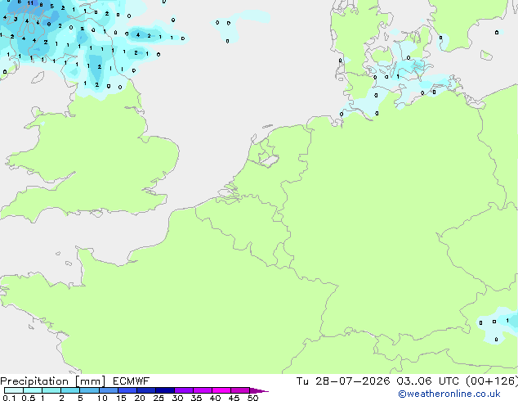
Task: Click the legend swatch between 10 and 15
Action: pyautogui.click(x=108, y=390)
